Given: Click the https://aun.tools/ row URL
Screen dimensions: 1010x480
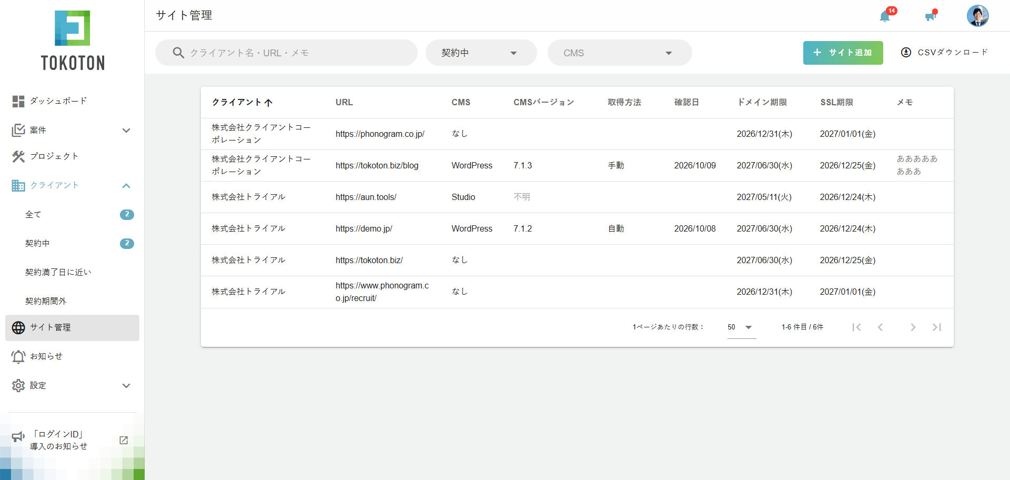Looking at the screenshot, I should coord(366,197).
